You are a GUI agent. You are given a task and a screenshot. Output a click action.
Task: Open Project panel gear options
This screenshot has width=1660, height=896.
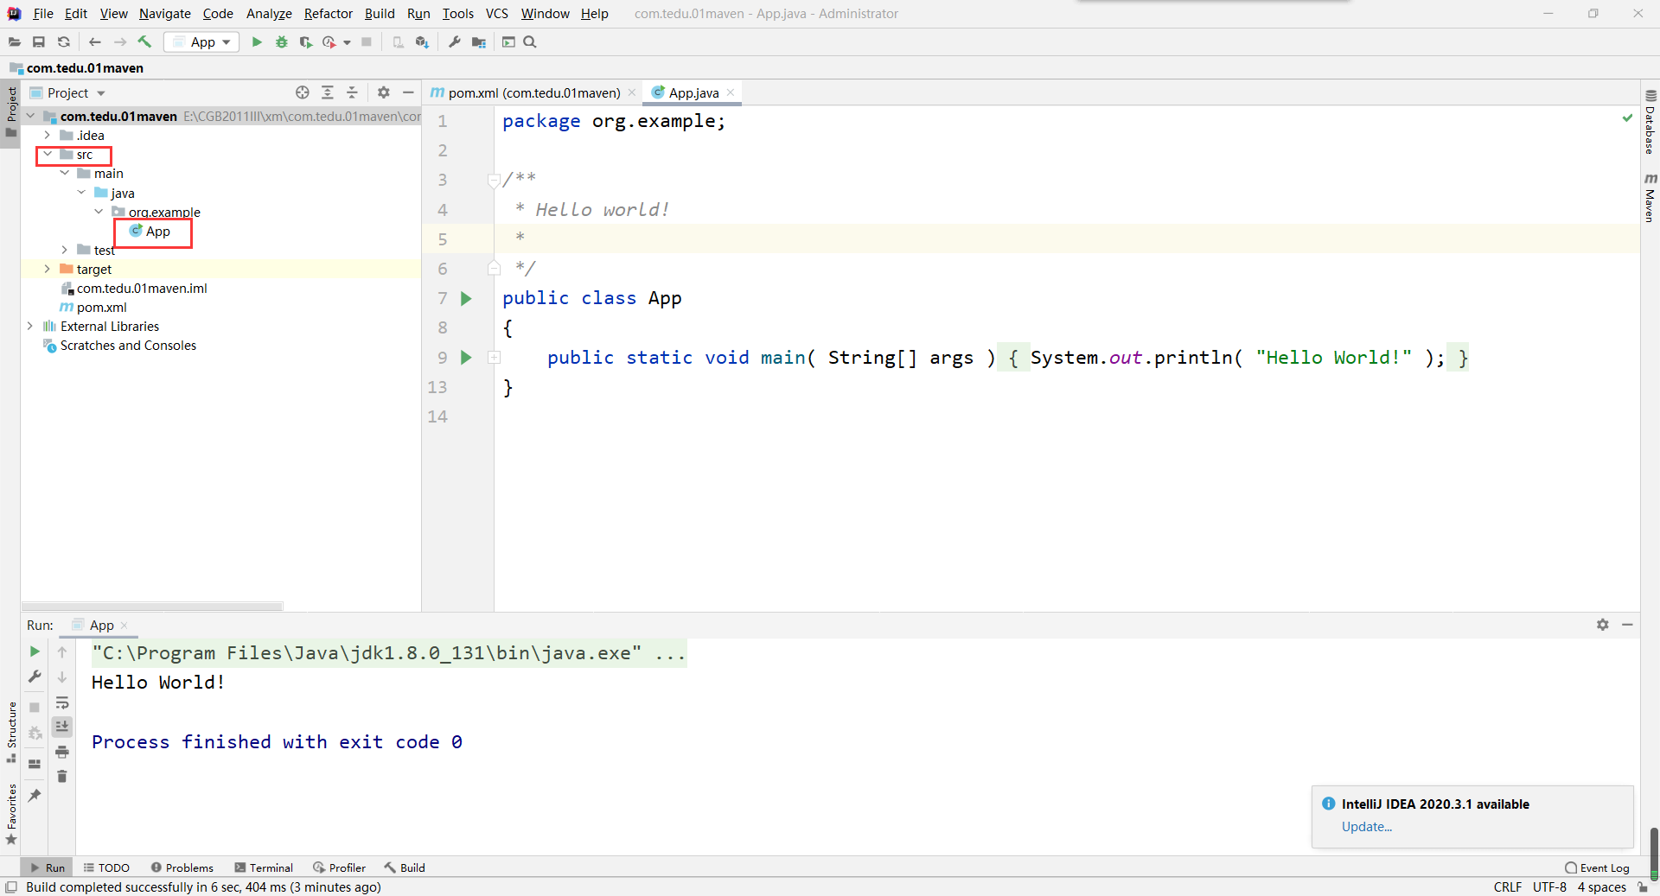[384, 92]
